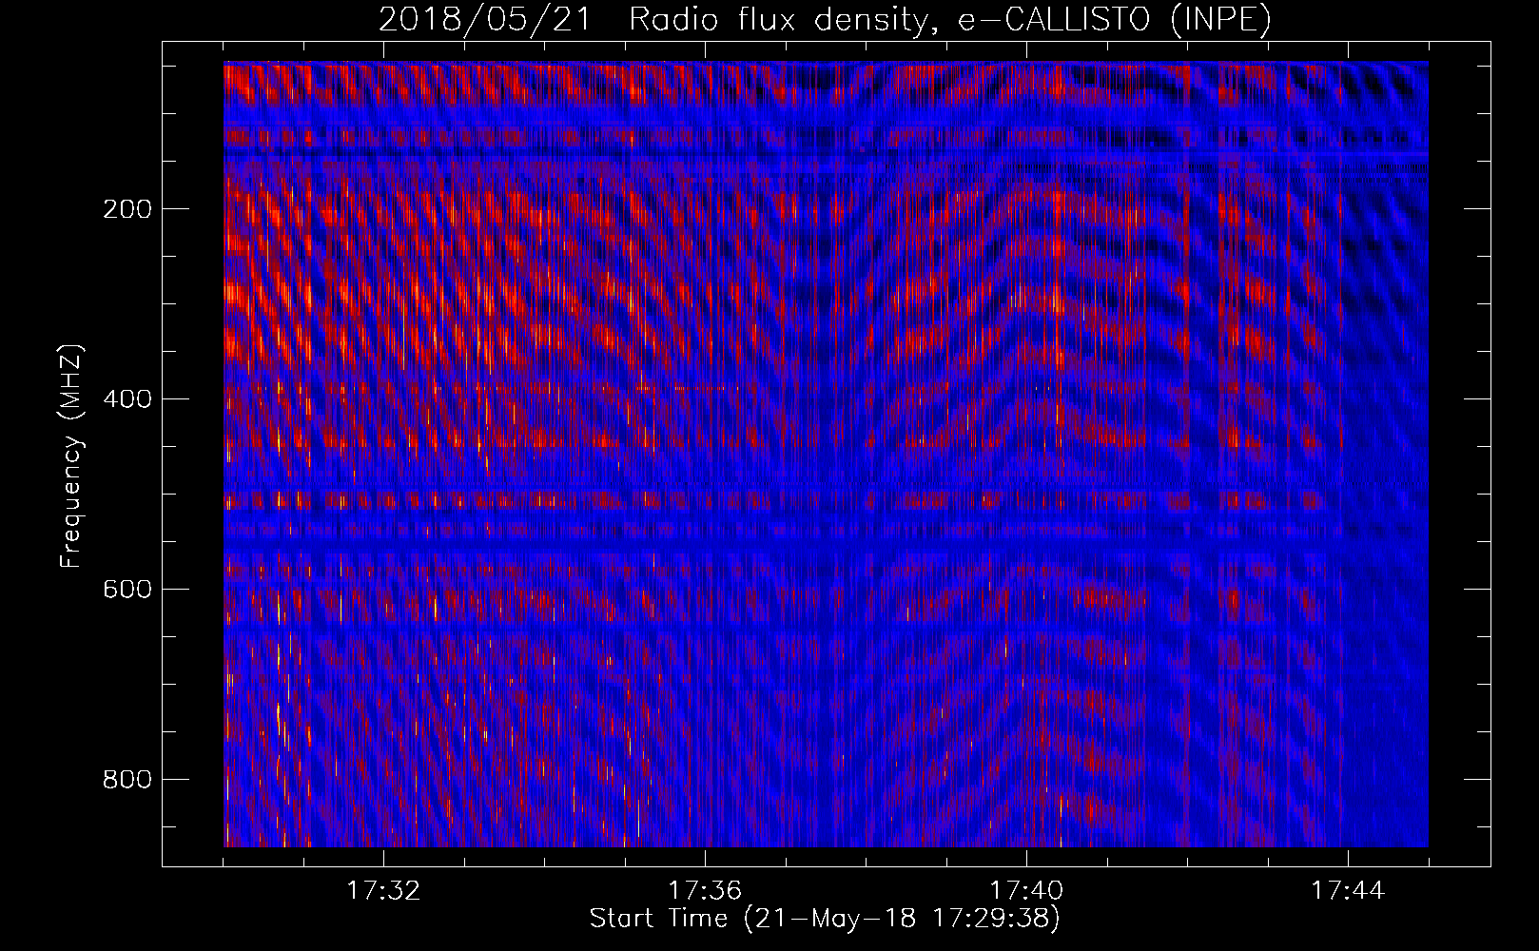
Task: Click the 200 frequency tick label
Action: [x=127, y=209]
